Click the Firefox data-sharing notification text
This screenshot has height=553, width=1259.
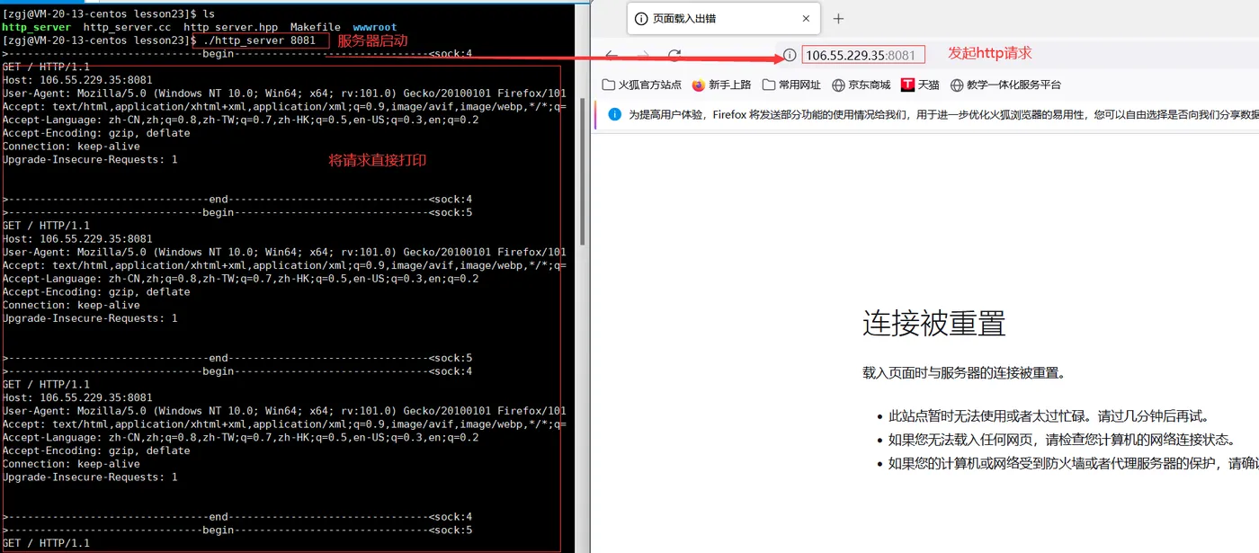click(943, 114)
